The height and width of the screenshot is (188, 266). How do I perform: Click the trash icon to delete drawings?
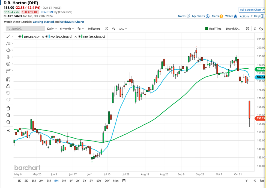tap(8, 108)
